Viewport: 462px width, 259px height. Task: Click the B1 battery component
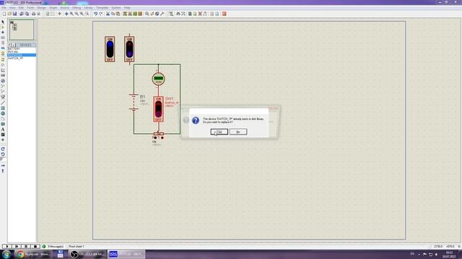tap(134, 102)
